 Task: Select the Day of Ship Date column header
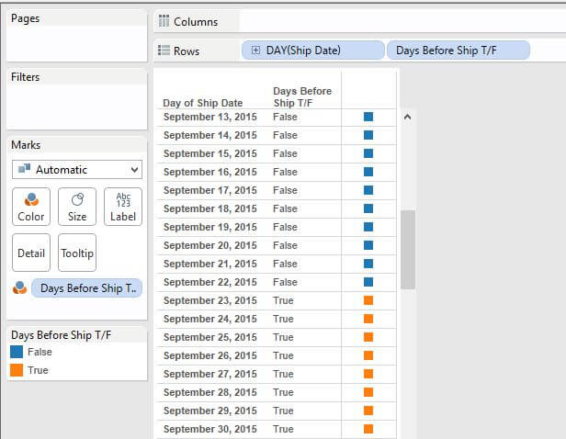(x=203, y=103)
